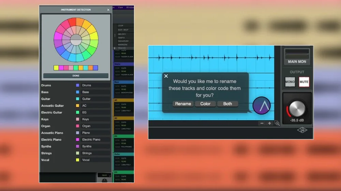Activate the zoom-to-selection magnifier icon
341x191 pixels.
277,123
